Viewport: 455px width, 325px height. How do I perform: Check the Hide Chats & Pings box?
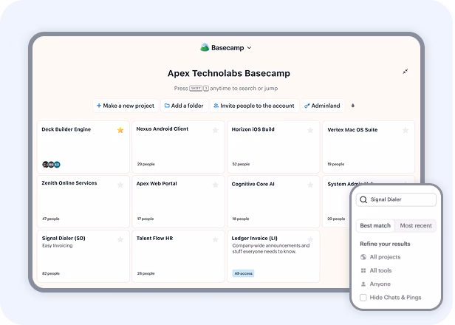(363, 298)
